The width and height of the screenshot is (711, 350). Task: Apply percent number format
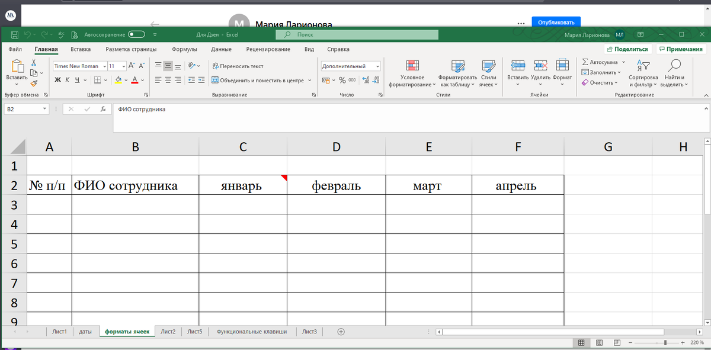tap(342, 80)
